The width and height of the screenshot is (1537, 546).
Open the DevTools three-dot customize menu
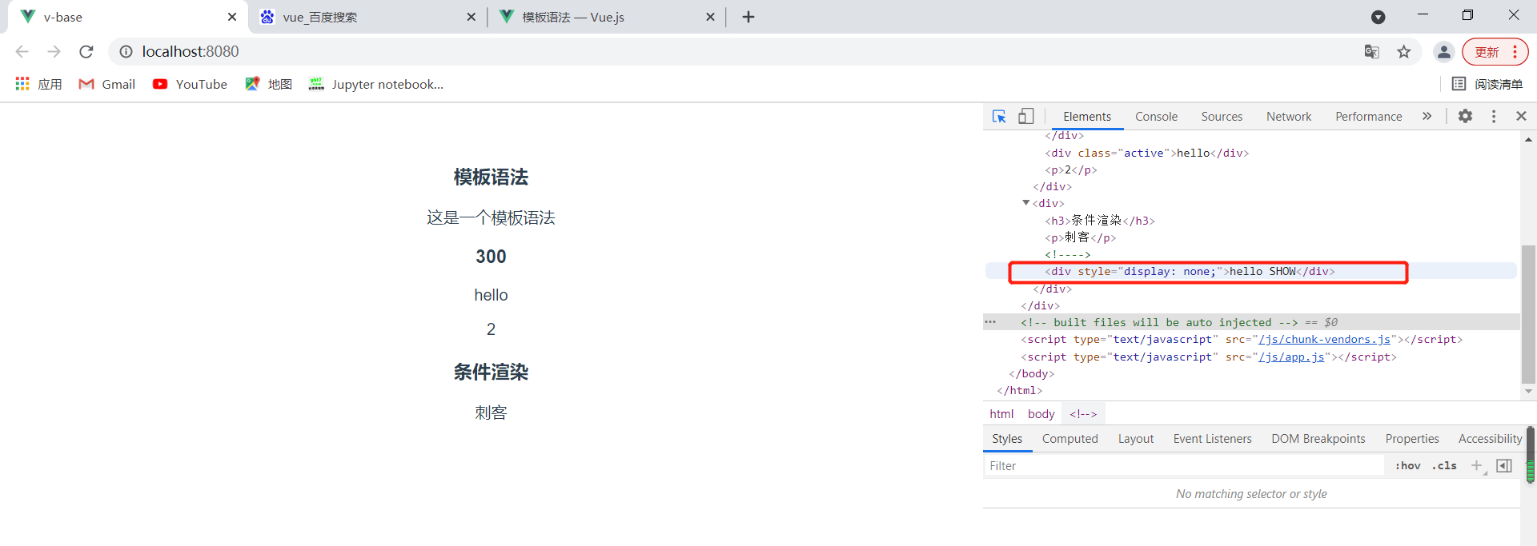[x=1494, y=117]
